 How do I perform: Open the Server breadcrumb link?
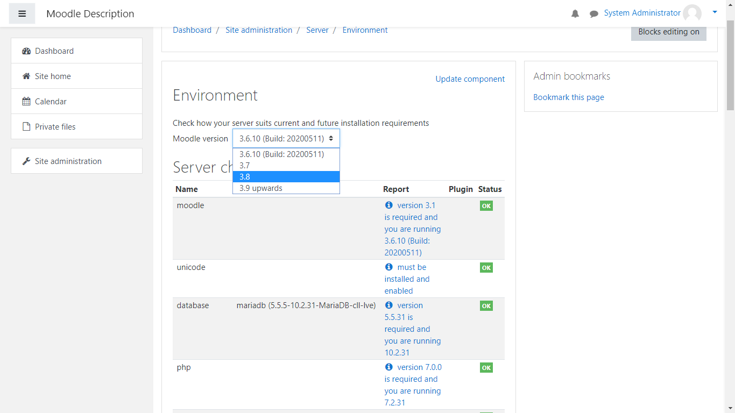click(317, 30)
